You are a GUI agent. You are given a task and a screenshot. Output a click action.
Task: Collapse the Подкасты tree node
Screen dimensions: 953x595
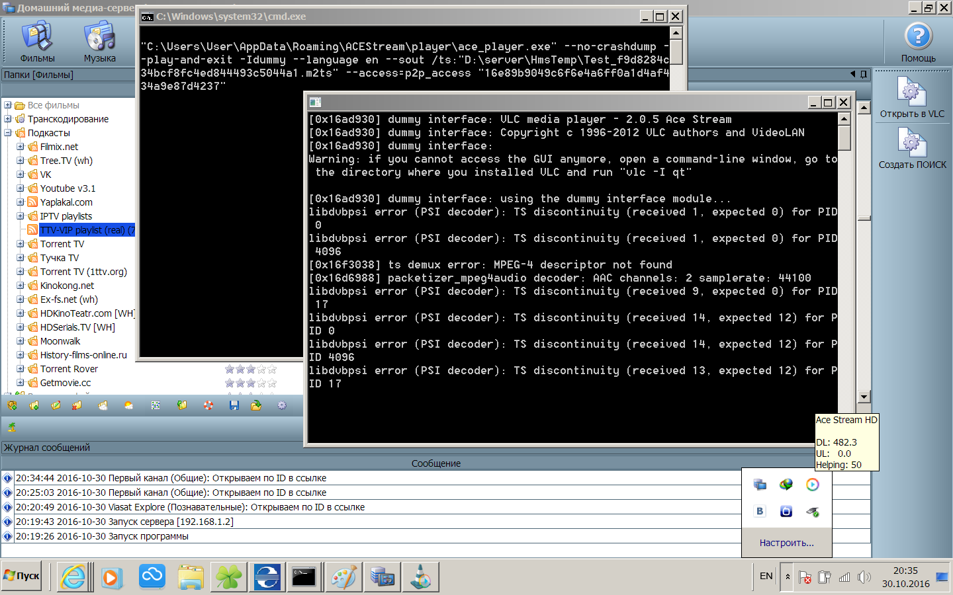click(8, 133)
